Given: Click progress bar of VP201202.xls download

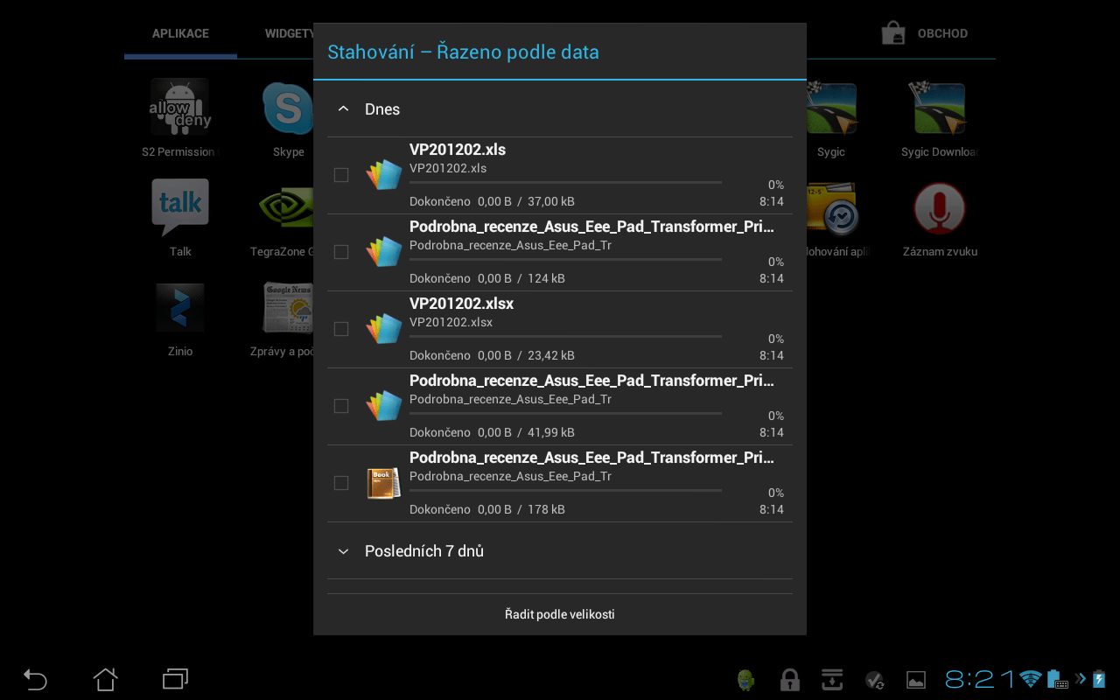Looking at the screenshot, I should (565, 183).
